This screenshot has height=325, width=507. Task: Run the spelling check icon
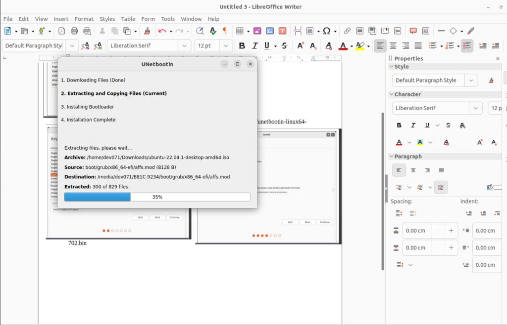click(x=213, y=31)
